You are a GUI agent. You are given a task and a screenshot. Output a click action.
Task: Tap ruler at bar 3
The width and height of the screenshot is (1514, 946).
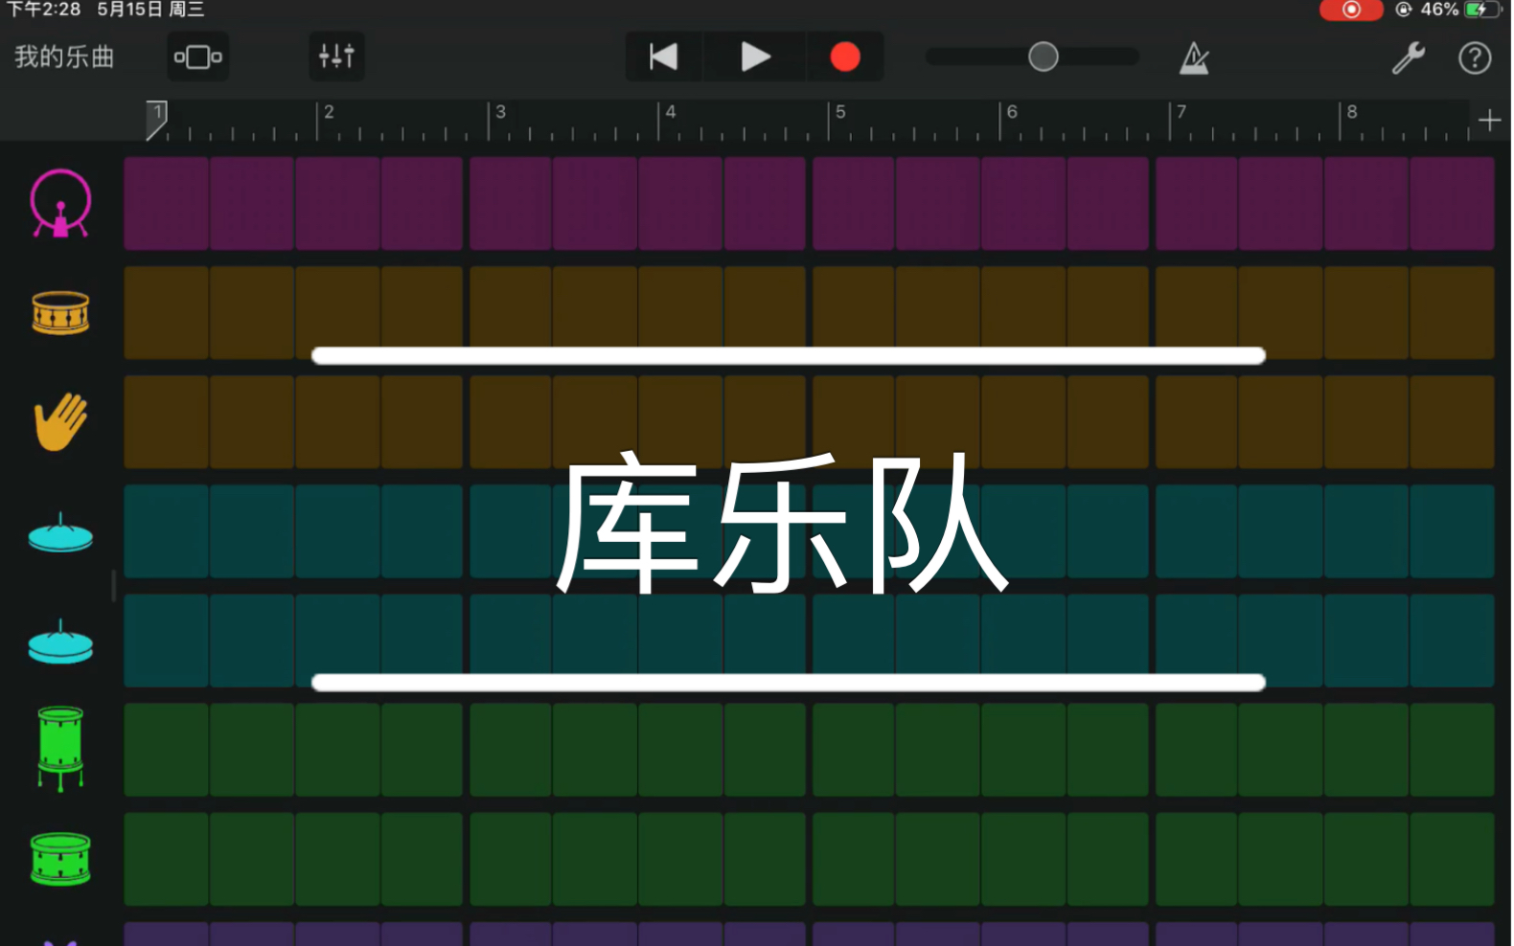point(499,112)
